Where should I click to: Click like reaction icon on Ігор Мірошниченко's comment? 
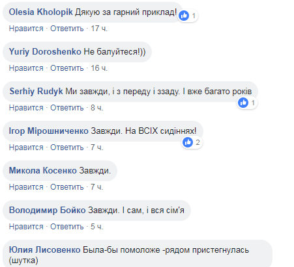pos(188,142)
